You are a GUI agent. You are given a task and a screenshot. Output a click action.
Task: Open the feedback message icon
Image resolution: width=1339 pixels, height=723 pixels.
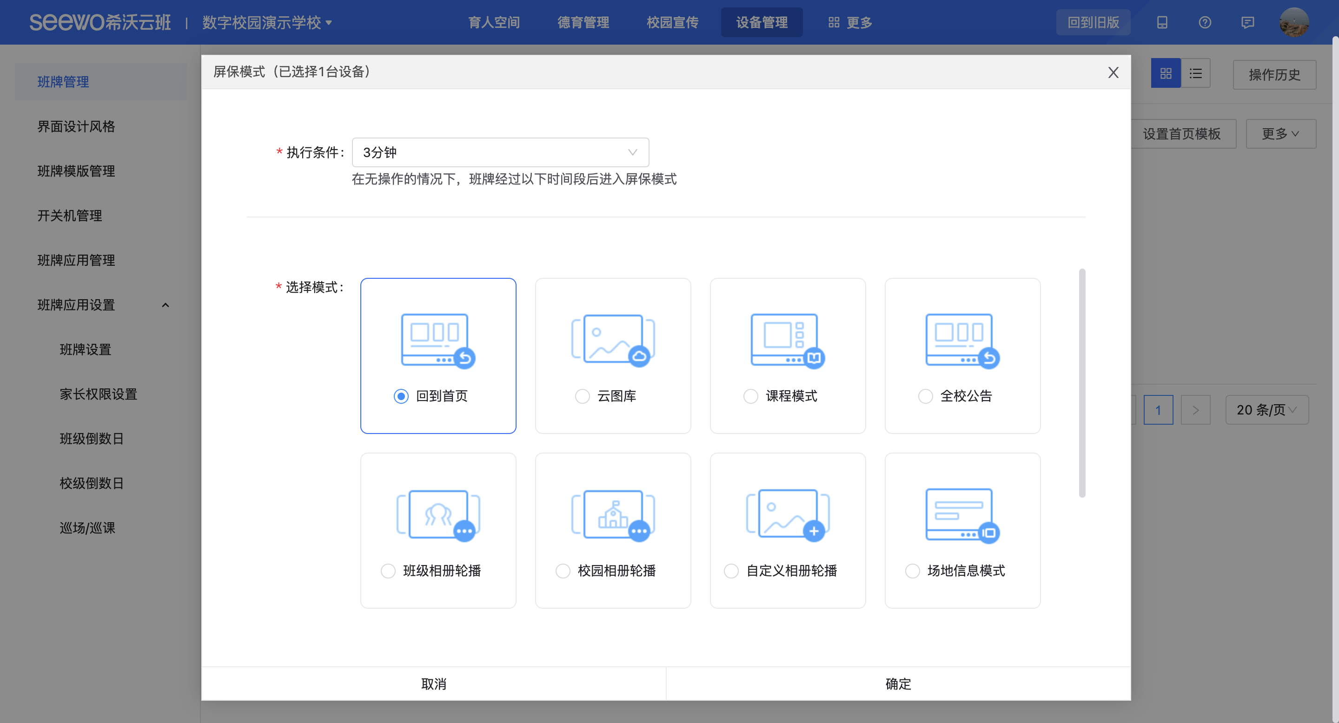[1247, 22]
